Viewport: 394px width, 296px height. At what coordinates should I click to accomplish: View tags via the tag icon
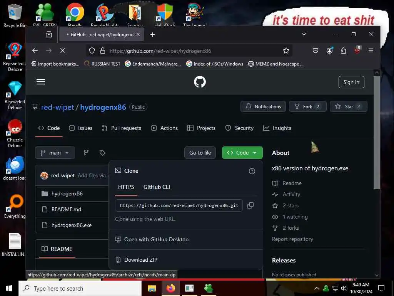(x=102, y=153)
